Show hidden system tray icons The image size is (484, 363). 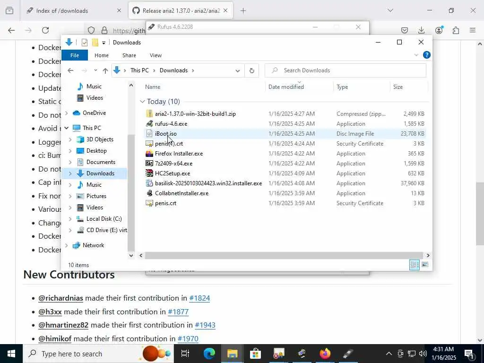[389, 354]
